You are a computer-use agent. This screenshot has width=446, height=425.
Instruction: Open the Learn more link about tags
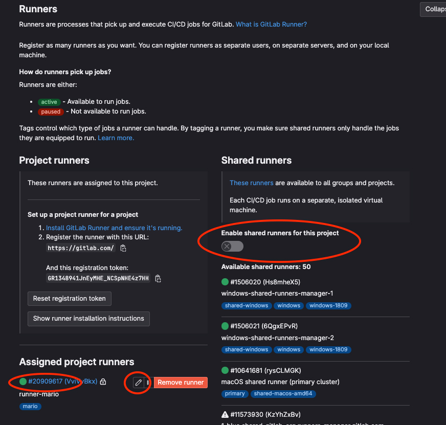pos(116,138)
